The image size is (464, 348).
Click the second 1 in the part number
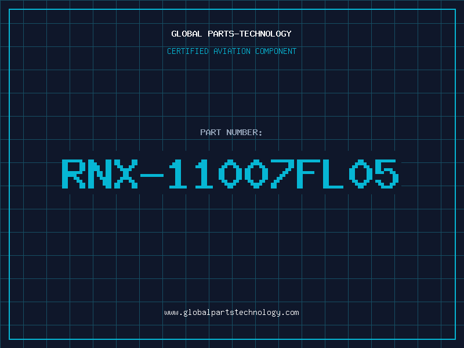click(x=204, y=173)
